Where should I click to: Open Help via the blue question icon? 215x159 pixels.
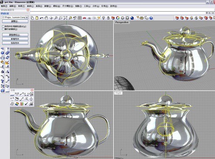click(x=151, y=18)
